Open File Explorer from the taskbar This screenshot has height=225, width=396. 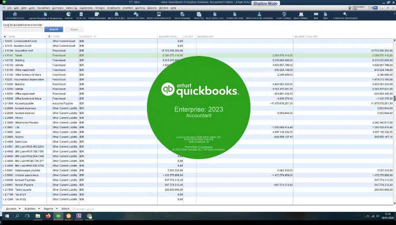coord(38,216)
